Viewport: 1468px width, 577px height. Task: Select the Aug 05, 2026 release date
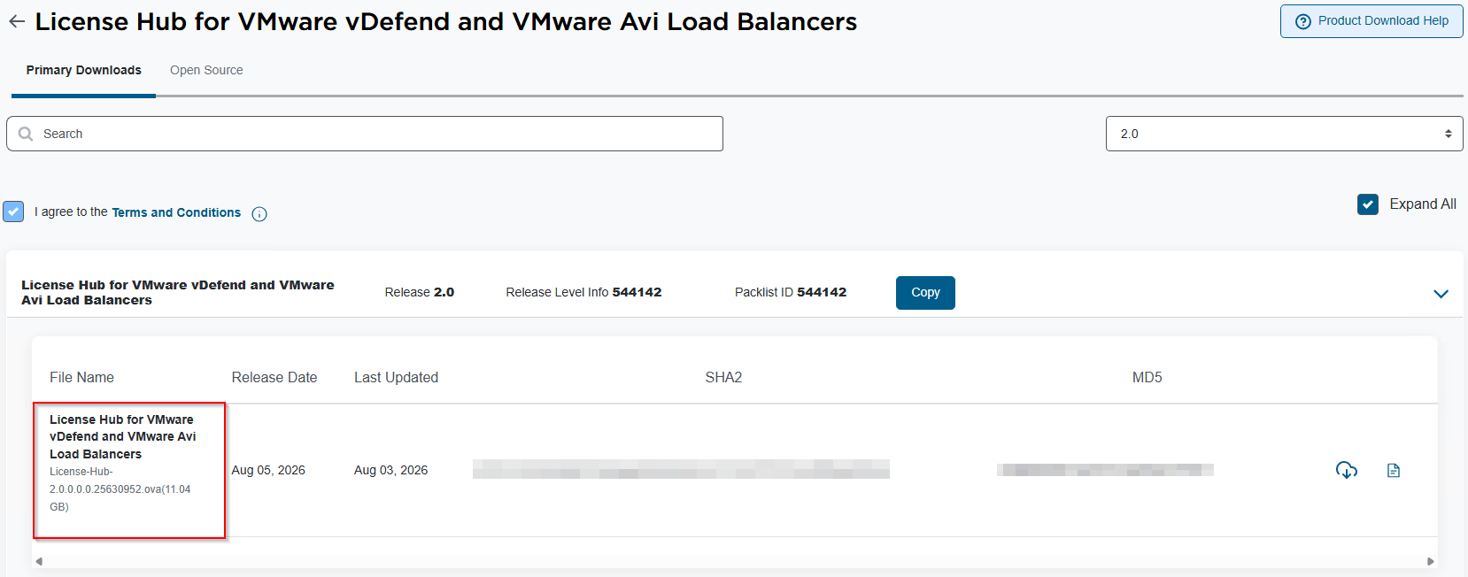point(268,470)
